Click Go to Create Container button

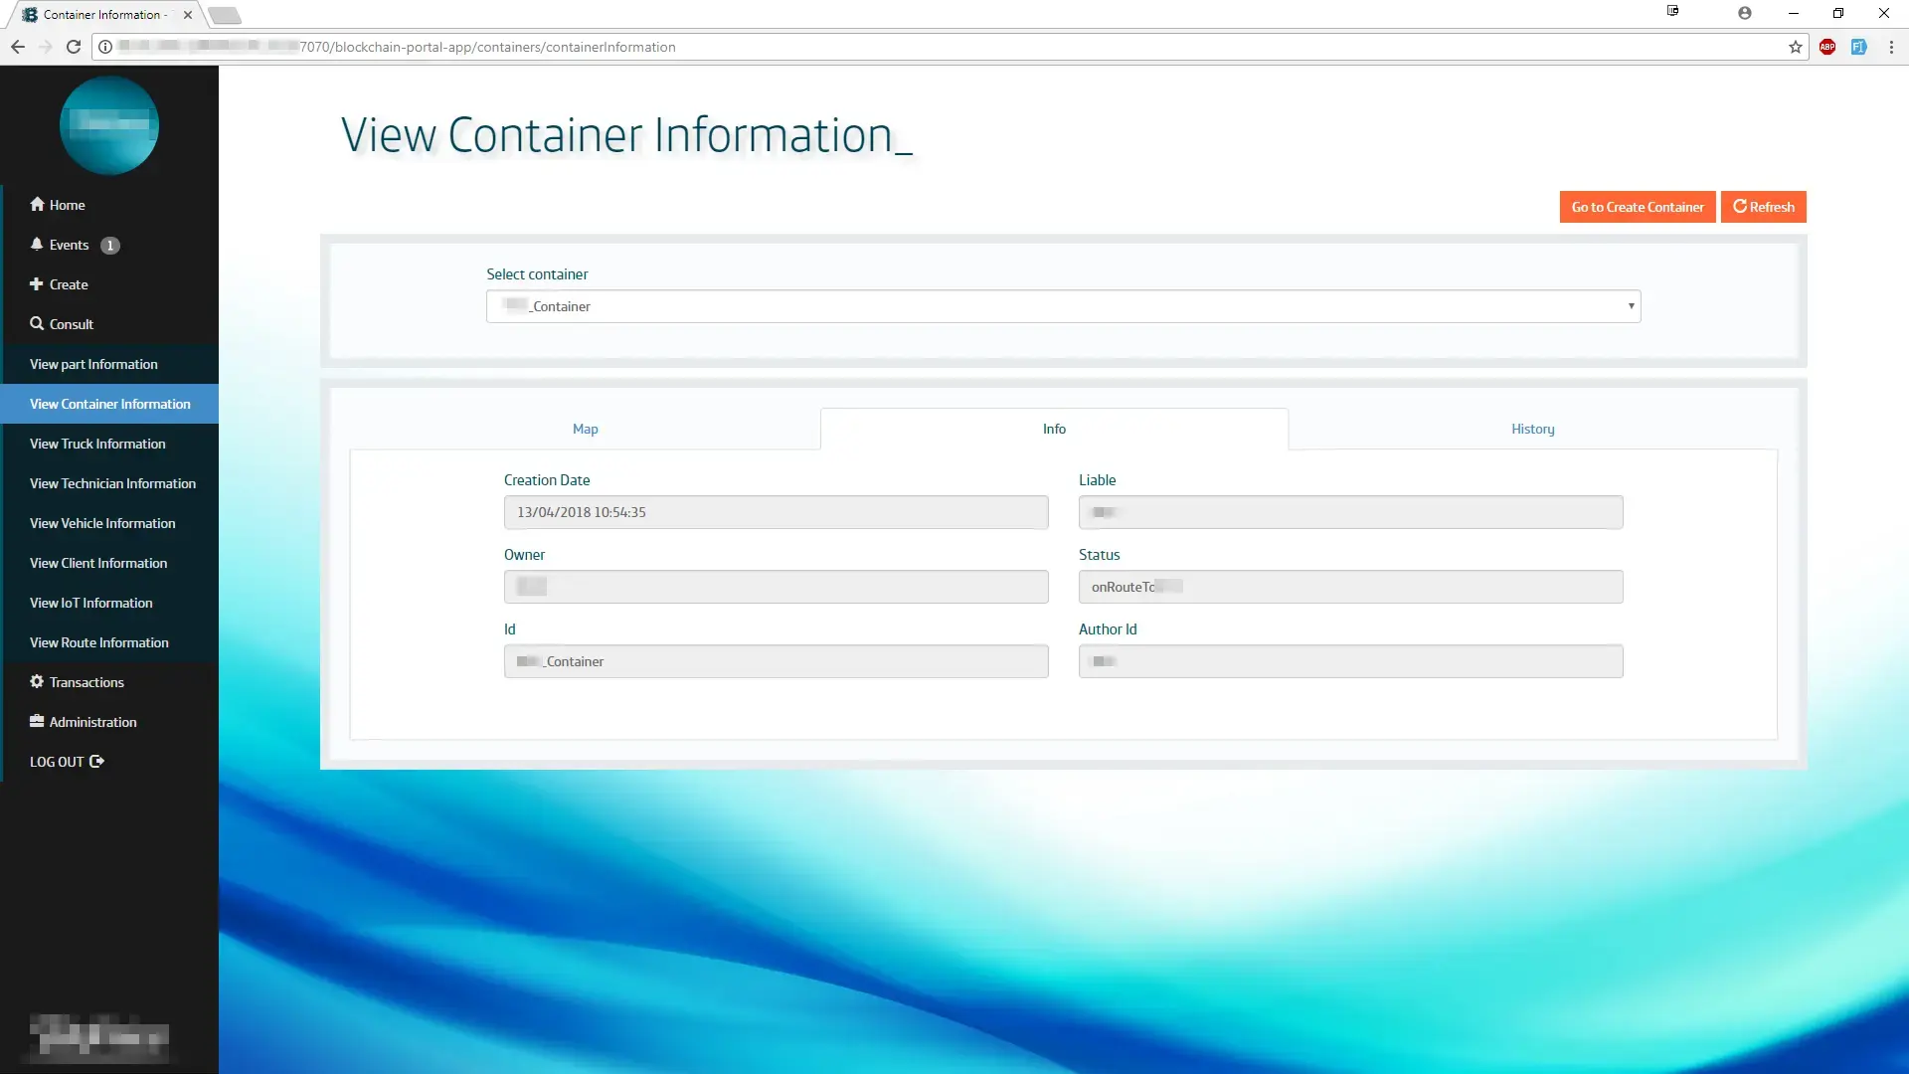click(1637, 207)
